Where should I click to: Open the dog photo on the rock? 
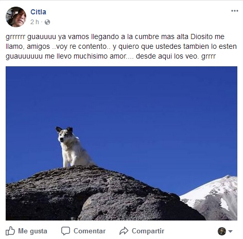(121, 143)
